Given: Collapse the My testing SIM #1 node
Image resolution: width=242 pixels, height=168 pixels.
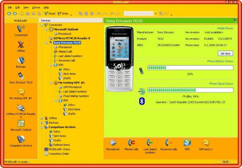Looking at the screenshot, I should (x=51, y=83).
